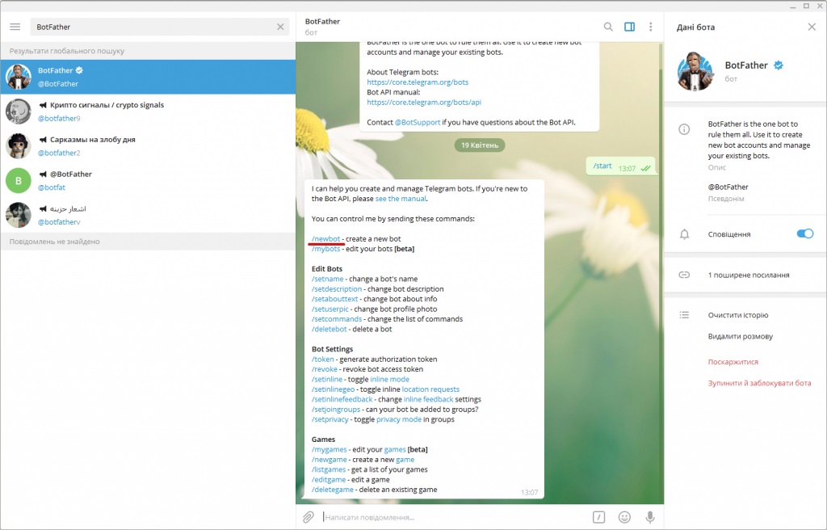Open the Bot API manual link

pyautogui.click(x=424, y=102)
